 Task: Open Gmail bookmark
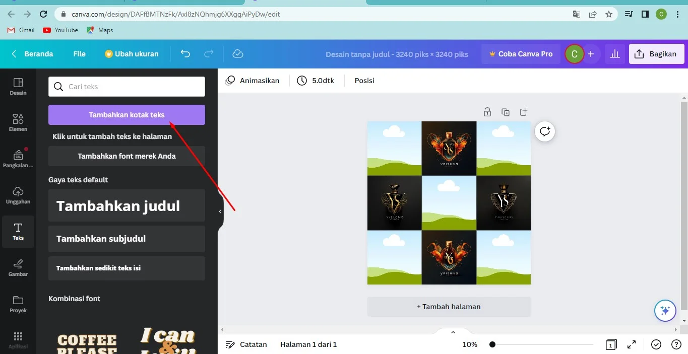[21, 30]
